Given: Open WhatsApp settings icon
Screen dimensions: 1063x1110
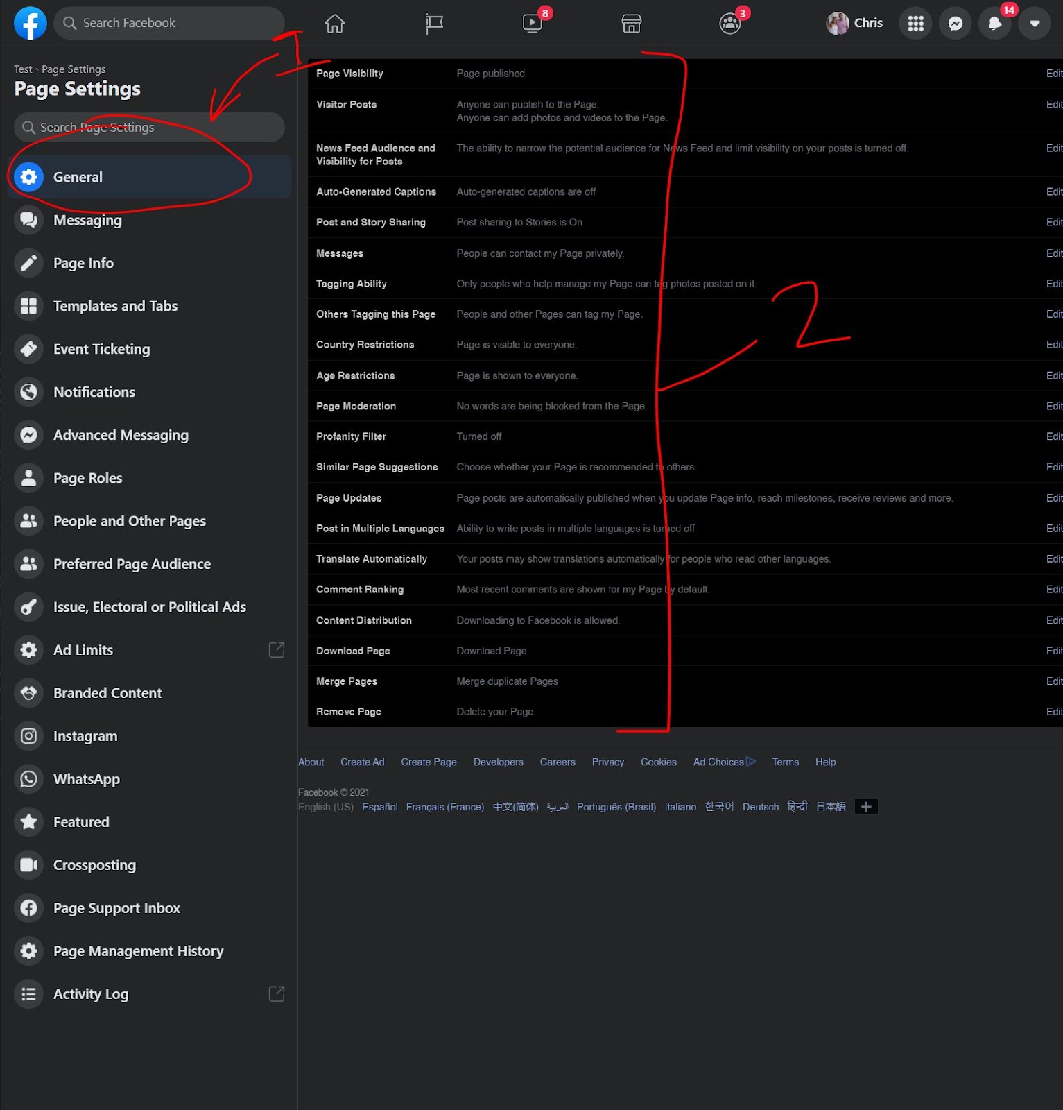Looking at the screenshot, I should coord(28,779).
